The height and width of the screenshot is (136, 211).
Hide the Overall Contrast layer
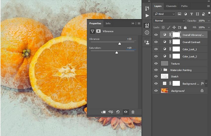156,42
